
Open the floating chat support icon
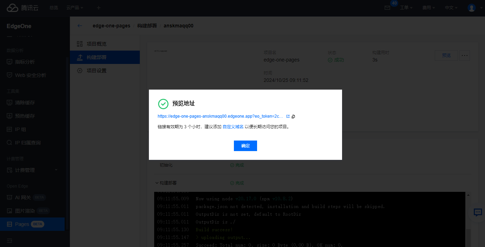point(478,212)
